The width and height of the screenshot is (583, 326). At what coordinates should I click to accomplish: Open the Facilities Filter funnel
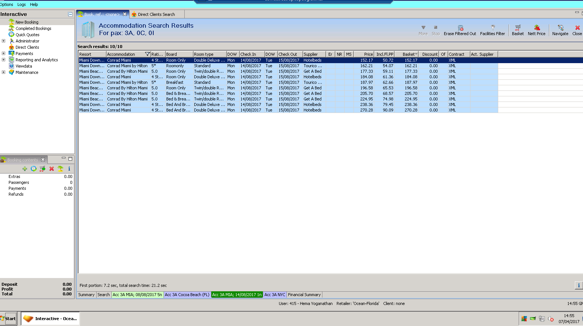[492, 28]
